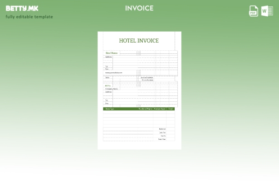The height and width of the screenshot is (181, 279).
Task: Click the Invoice Number field
Action: 147,77
